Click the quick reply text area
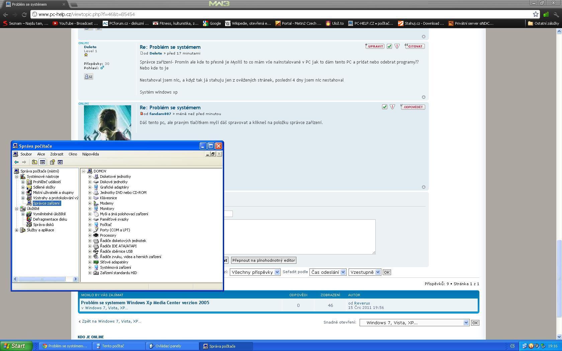The width and height of the screenshot is (562, 351). coord(300,237)
